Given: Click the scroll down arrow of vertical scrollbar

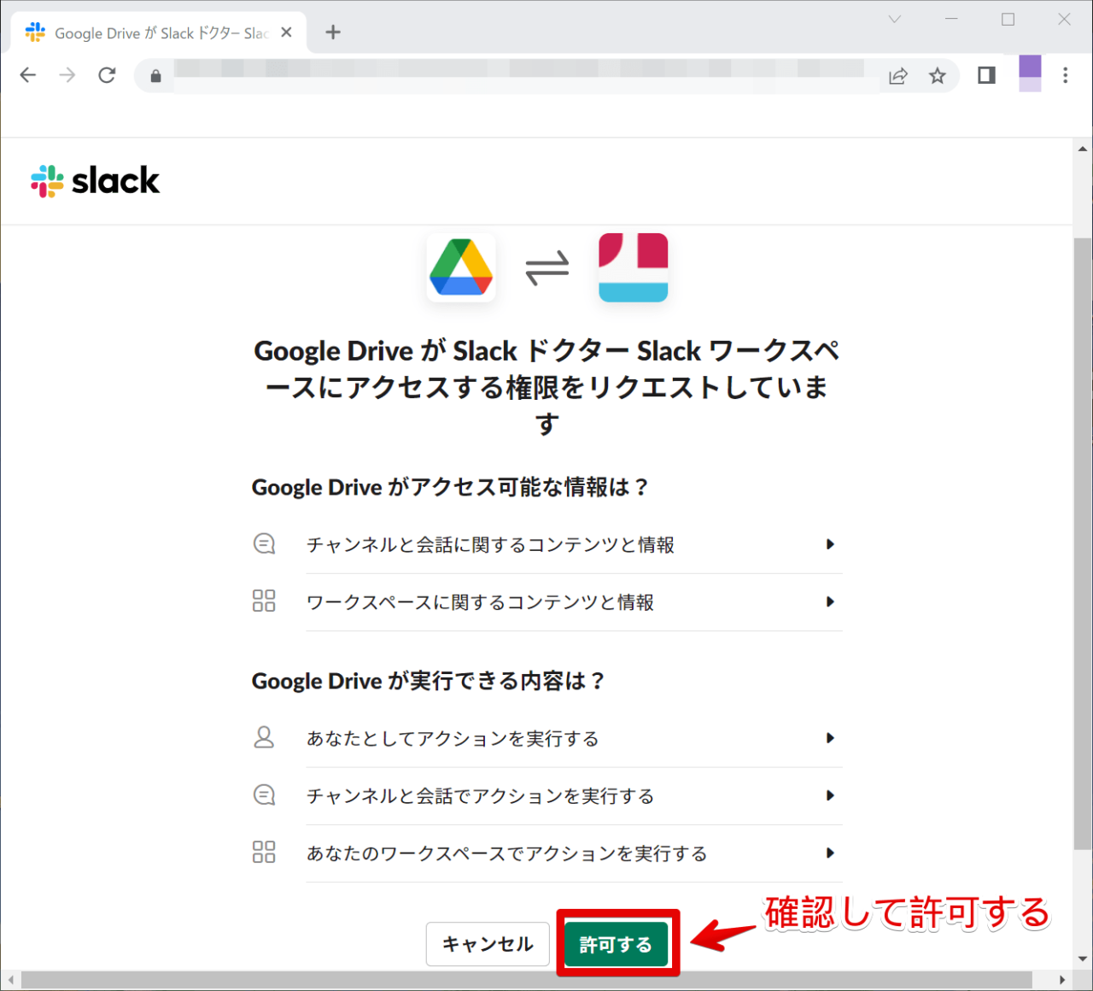Looking at the screenshot, I should click(1082, 959).
